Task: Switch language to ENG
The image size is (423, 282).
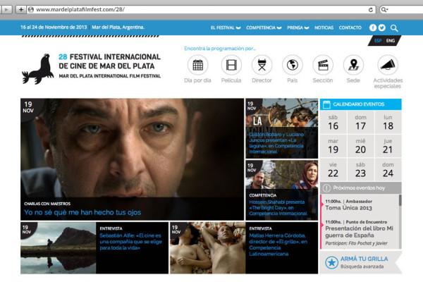Action: pyautogui.click(x=391, y=41)
